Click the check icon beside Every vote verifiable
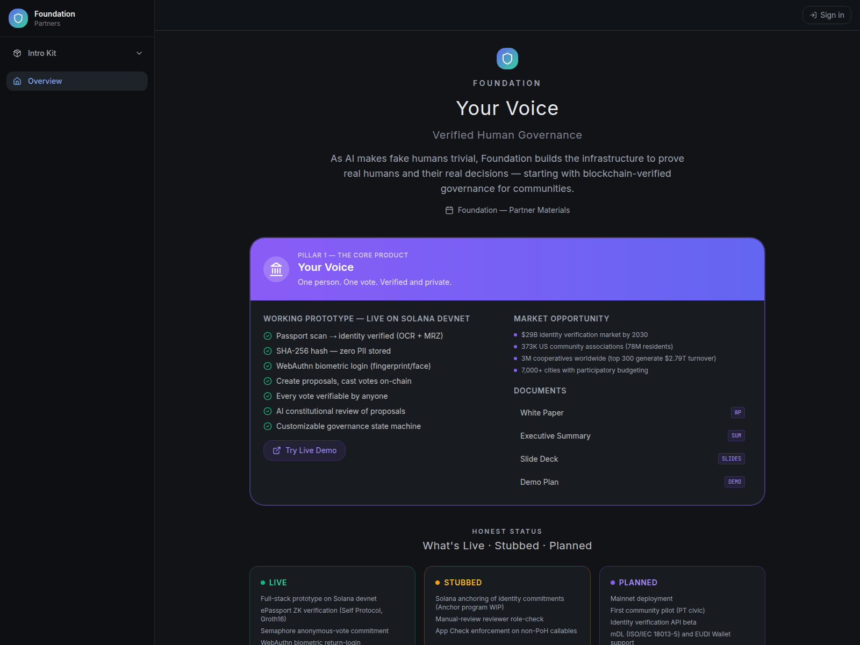 coord(268,396)
